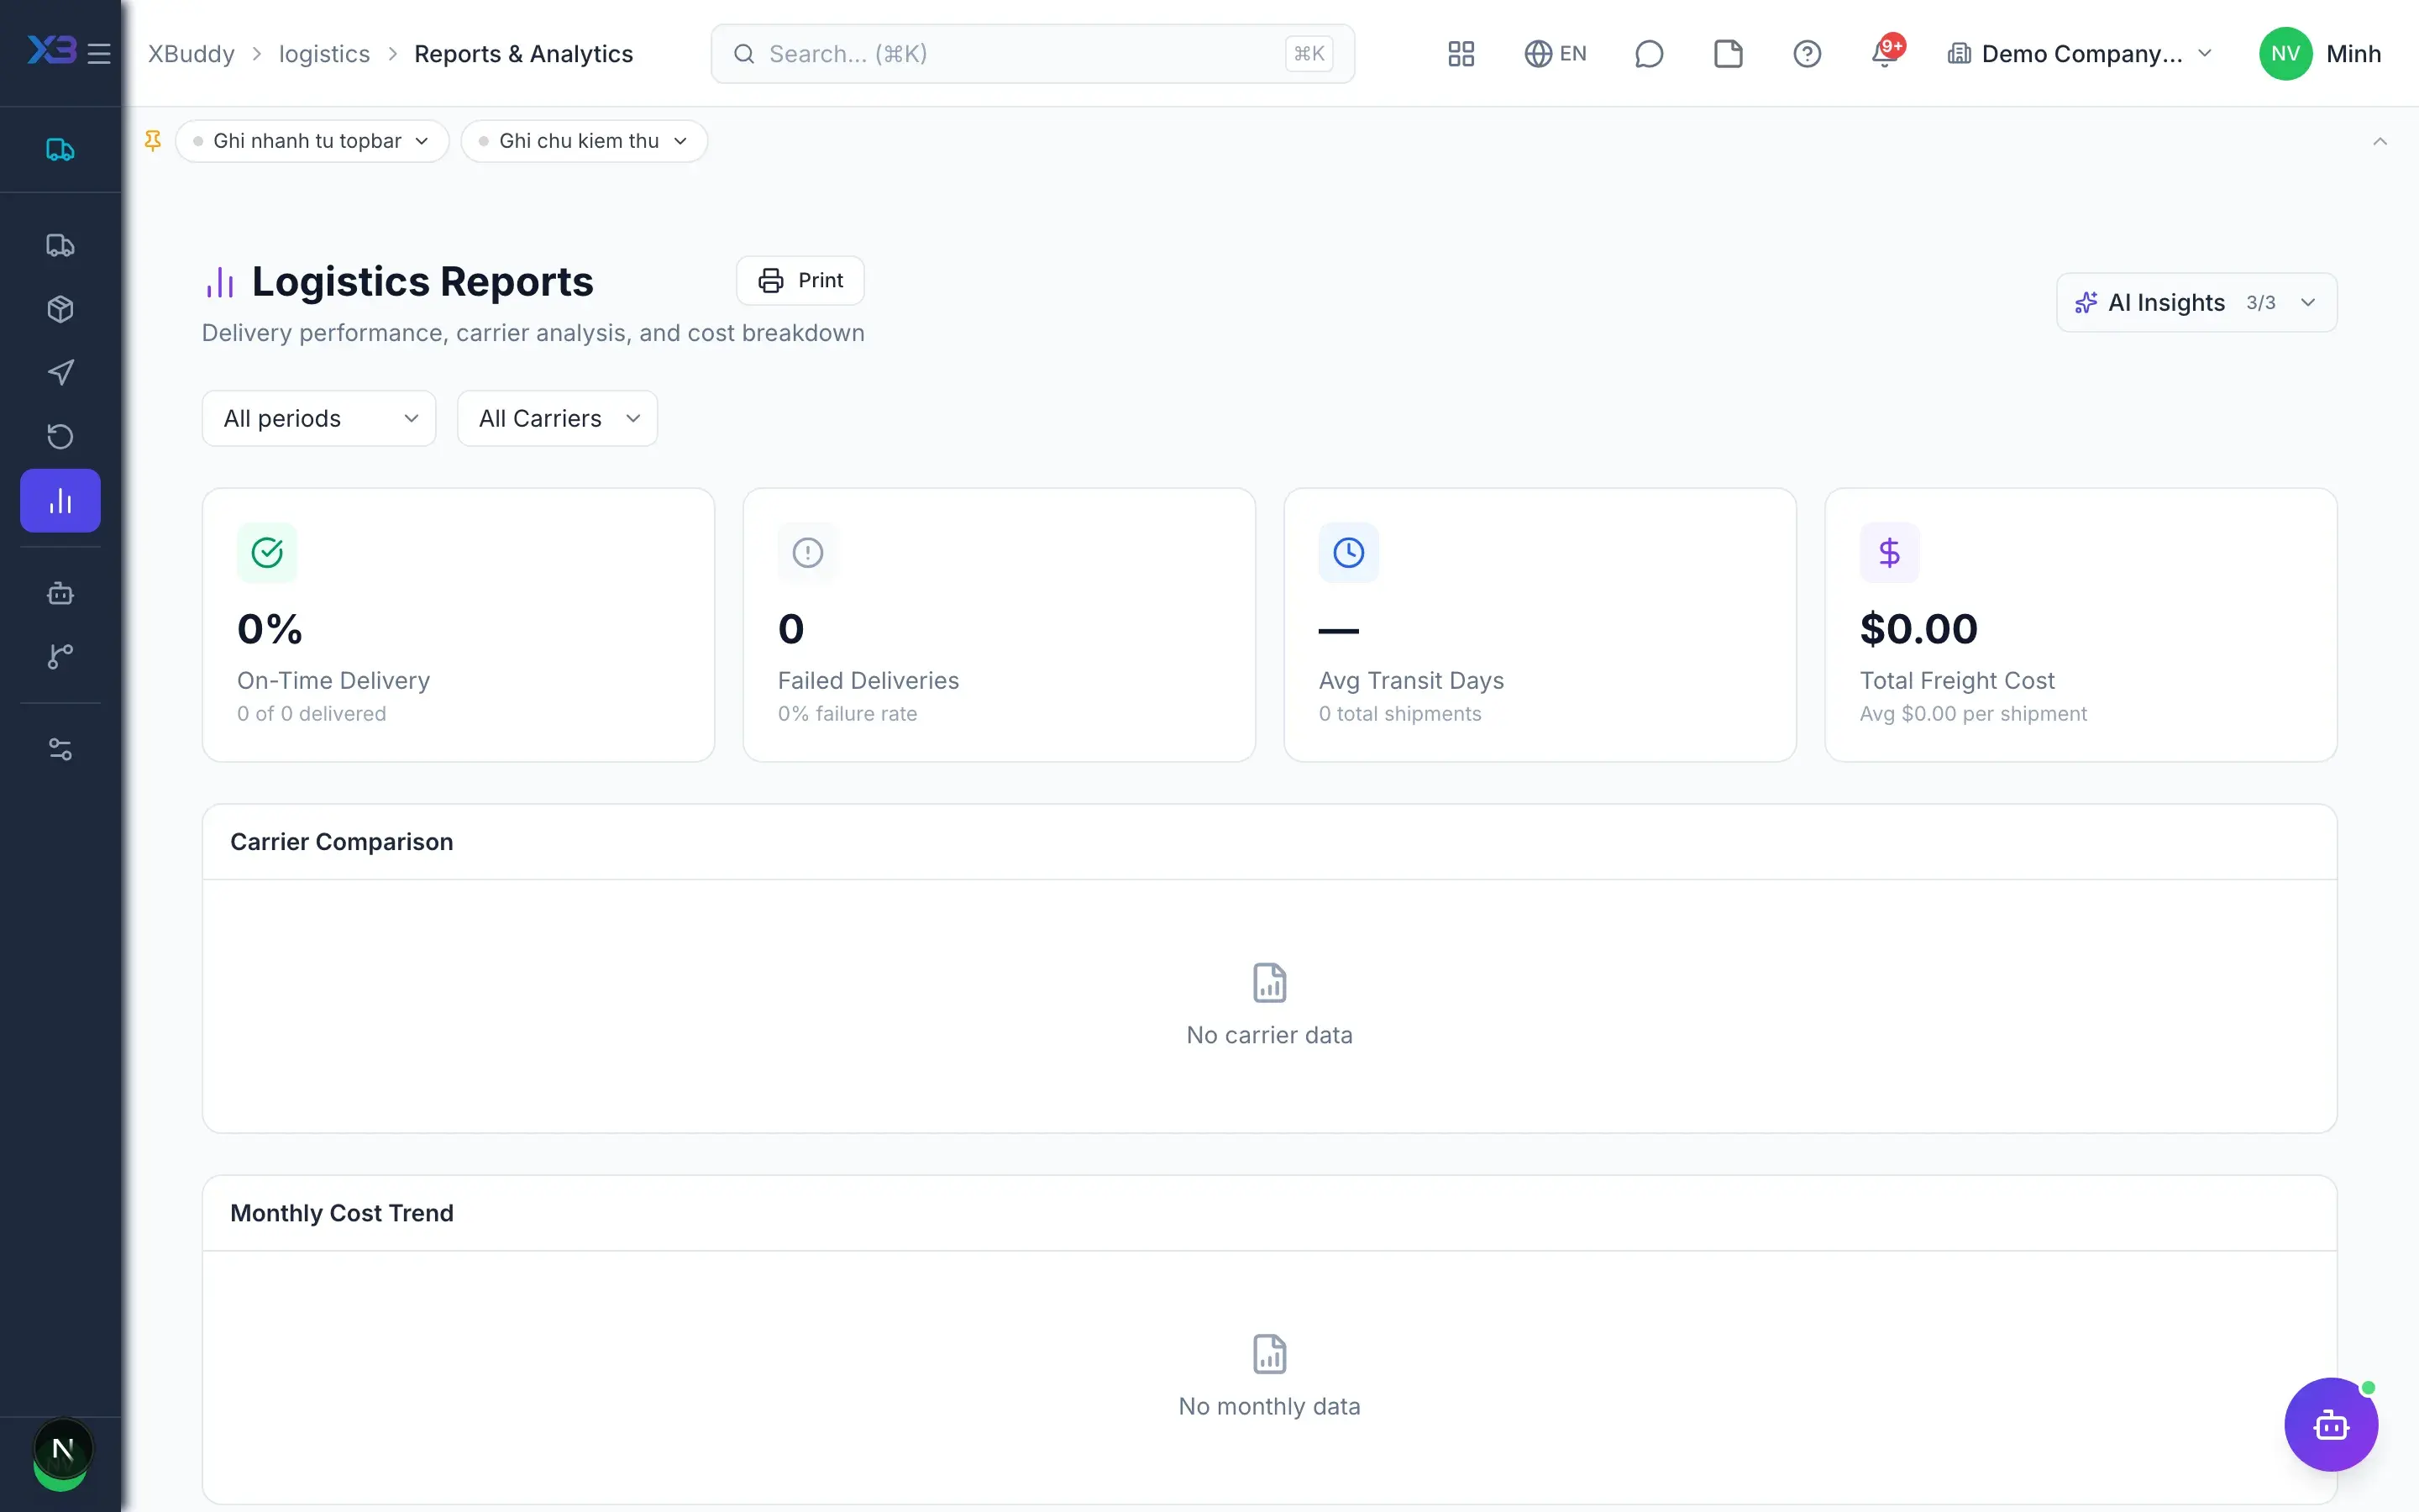Open the returns circular arrow sidebar icon

click(60, 436)
